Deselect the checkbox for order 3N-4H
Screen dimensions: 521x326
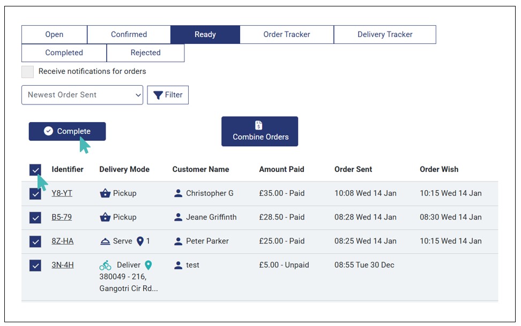[35, 265]
